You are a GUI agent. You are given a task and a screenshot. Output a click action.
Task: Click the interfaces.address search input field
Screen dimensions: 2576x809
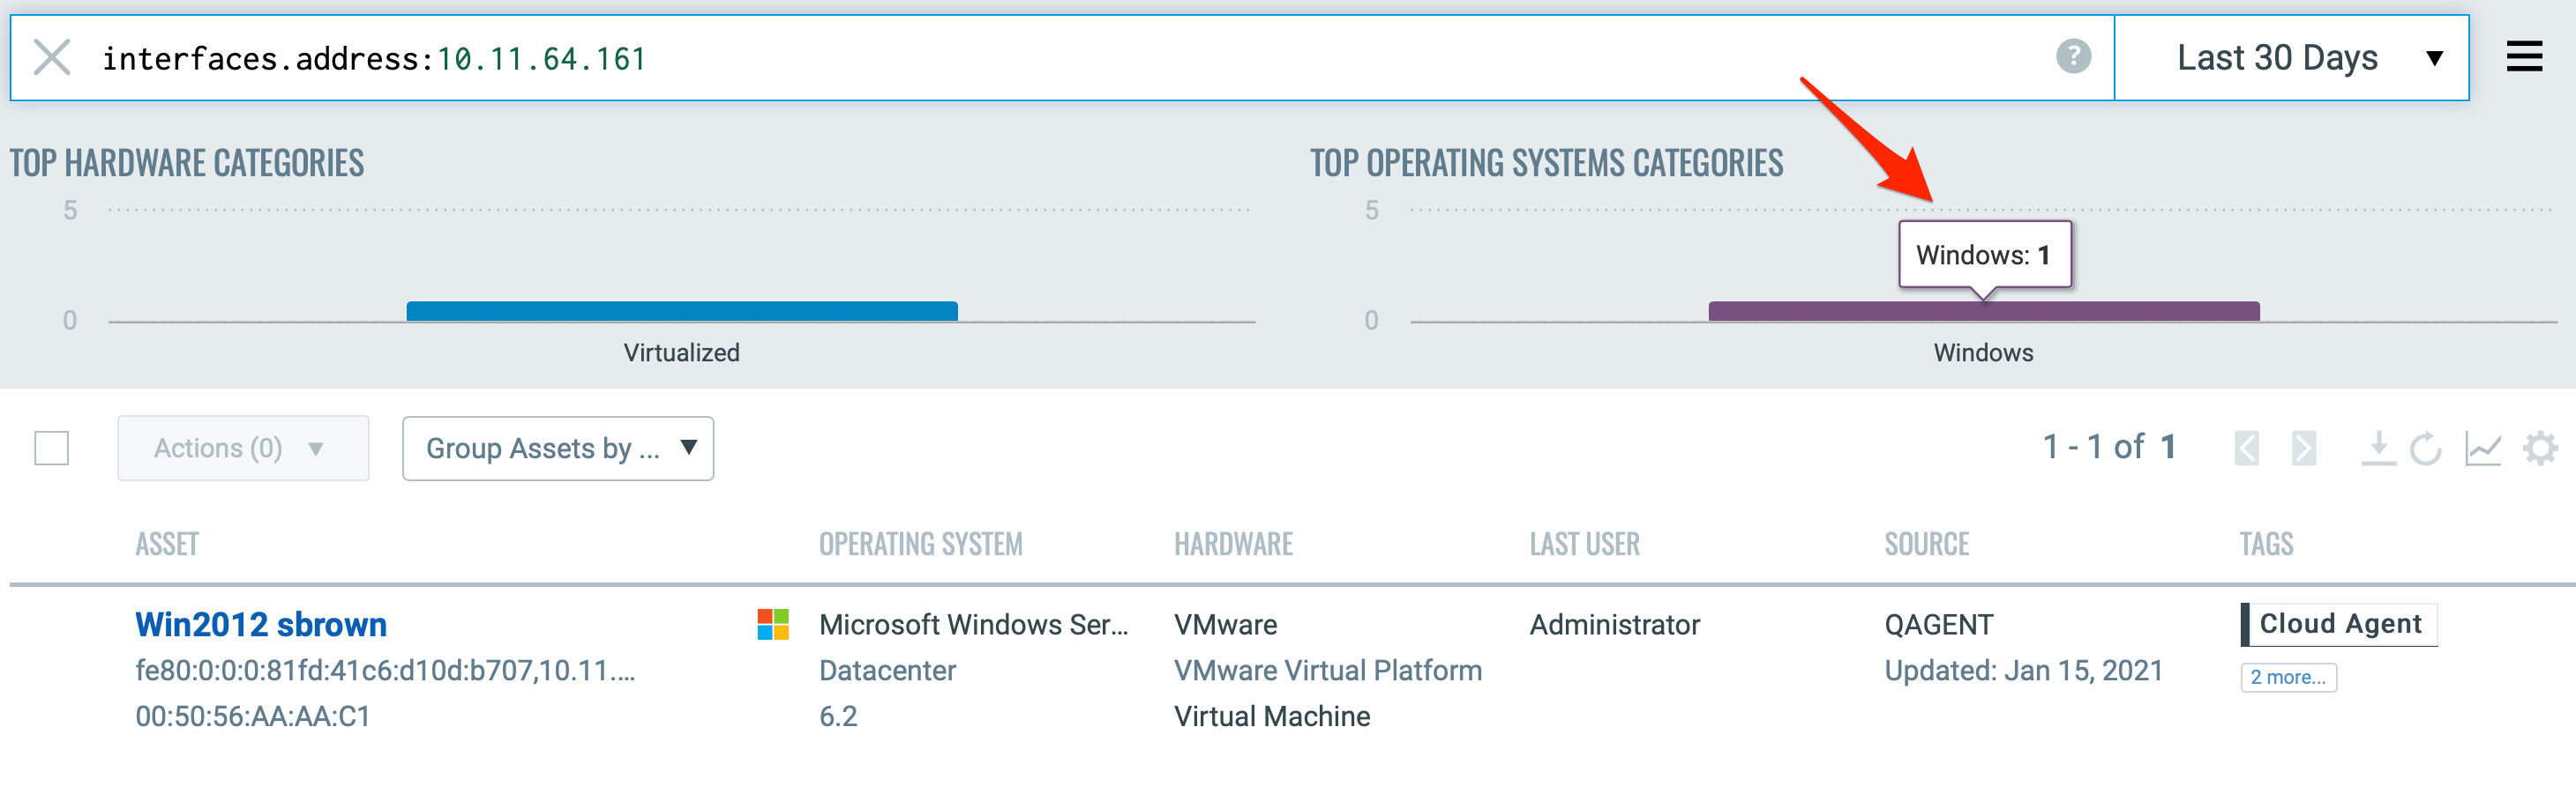[x=1060, y=58]
